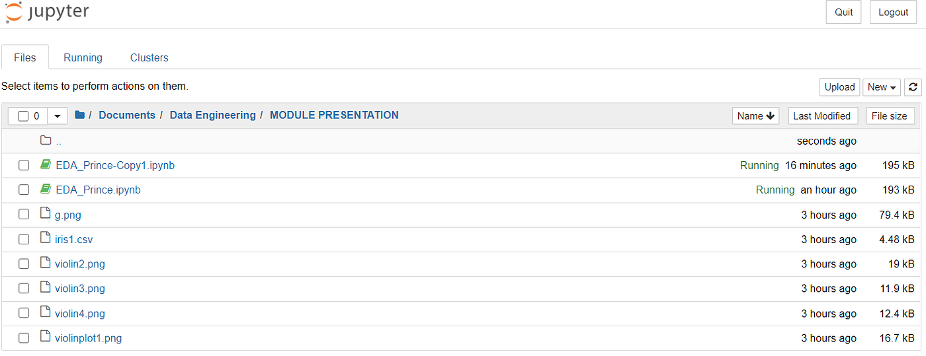Viewport: 926px width, 356px height.
Task: Click the green notebook icon for EDA_Prince.ipynb
Action: (46, 190)
